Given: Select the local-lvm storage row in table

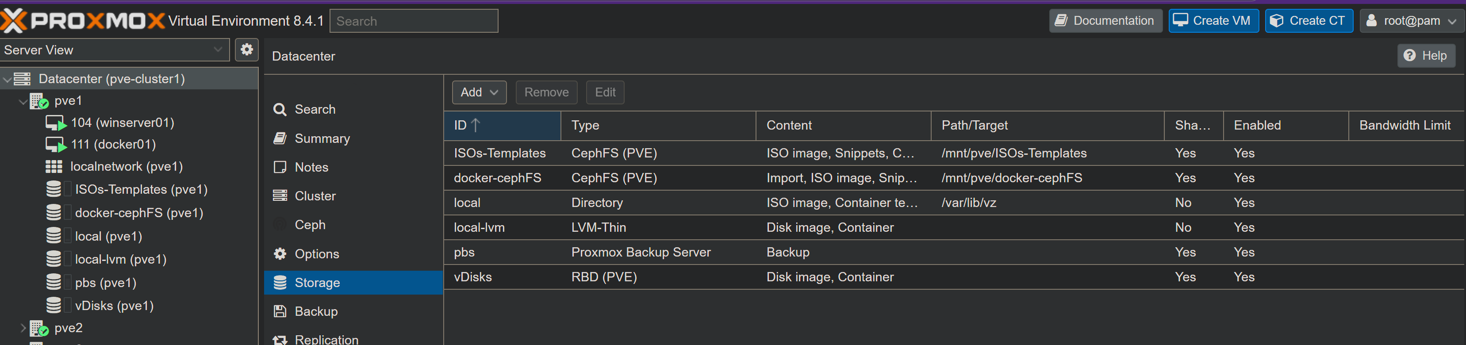Looking at the screenshot, I should point(954,228).
